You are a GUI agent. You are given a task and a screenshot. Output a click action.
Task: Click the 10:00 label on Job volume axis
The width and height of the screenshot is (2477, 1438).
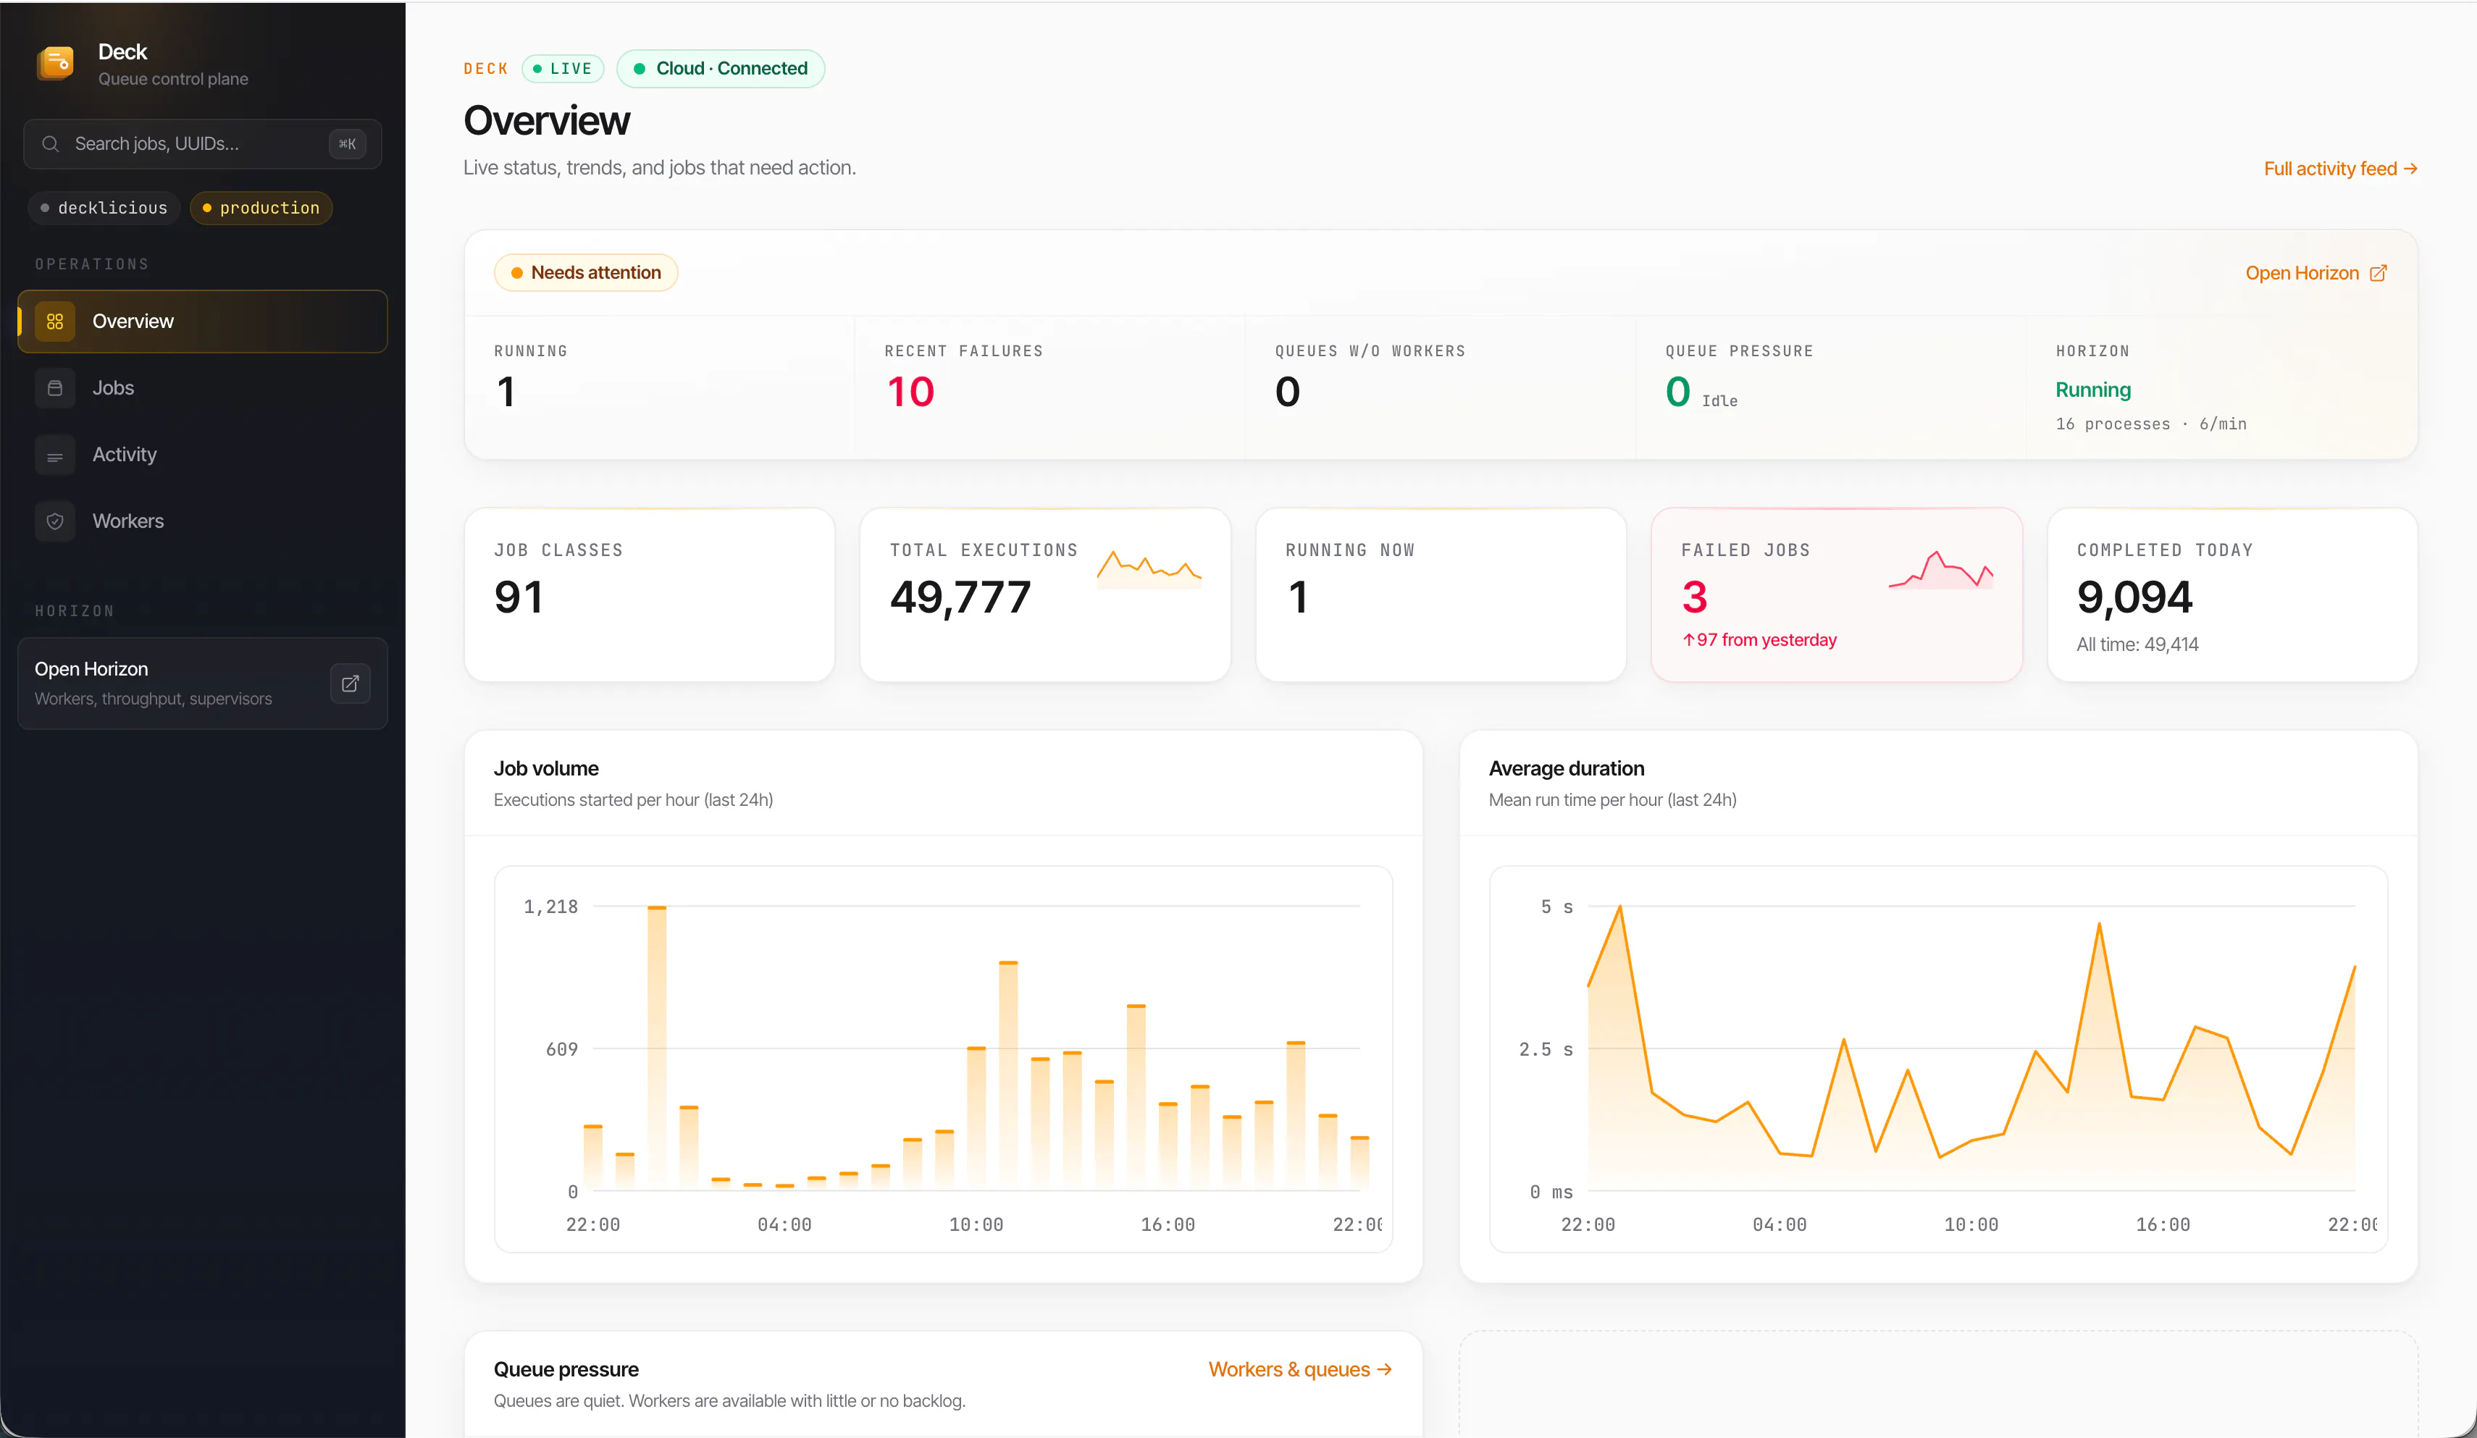pos(975,1224)
